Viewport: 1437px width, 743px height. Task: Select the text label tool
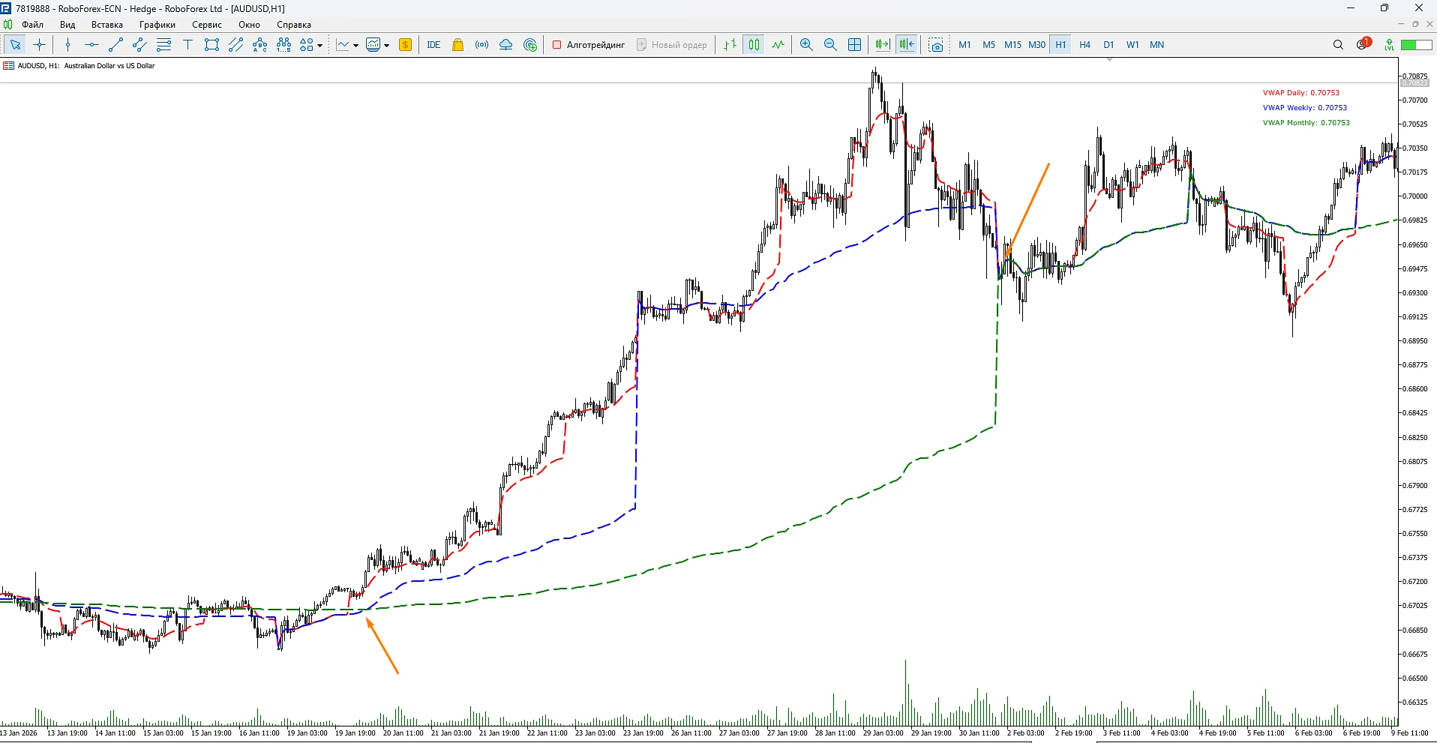(x=187, y=45)
